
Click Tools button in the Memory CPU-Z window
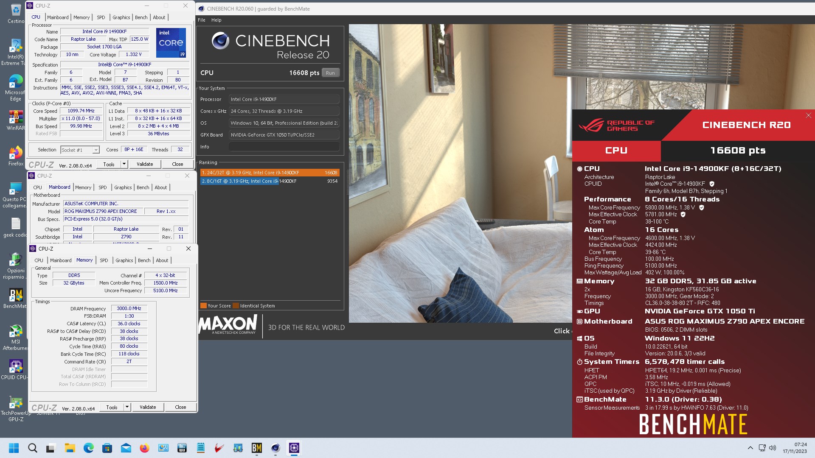click(x=112, y=407)
